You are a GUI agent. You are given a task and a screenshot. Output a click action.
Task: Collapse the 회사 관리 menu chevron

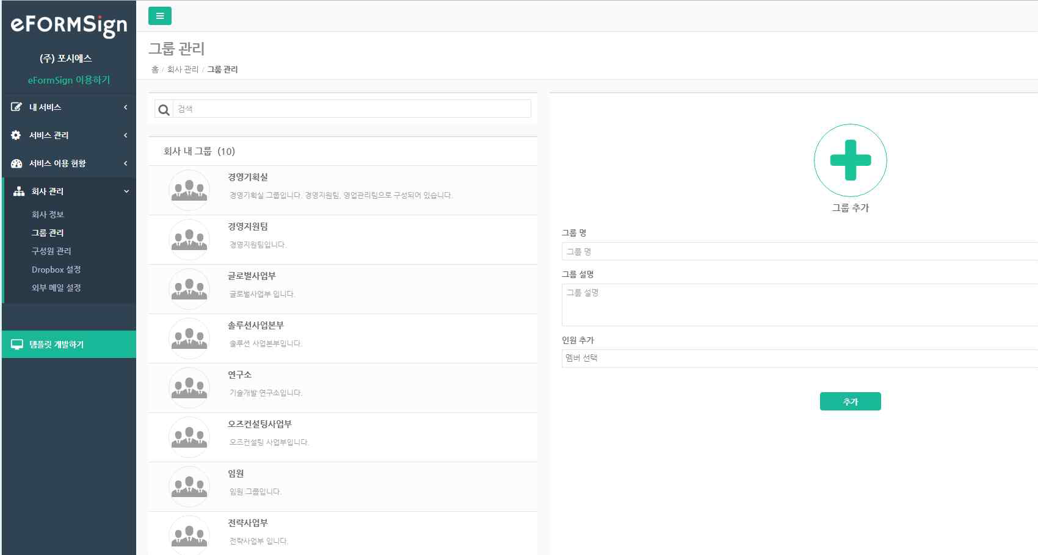[x=126, y=192]
